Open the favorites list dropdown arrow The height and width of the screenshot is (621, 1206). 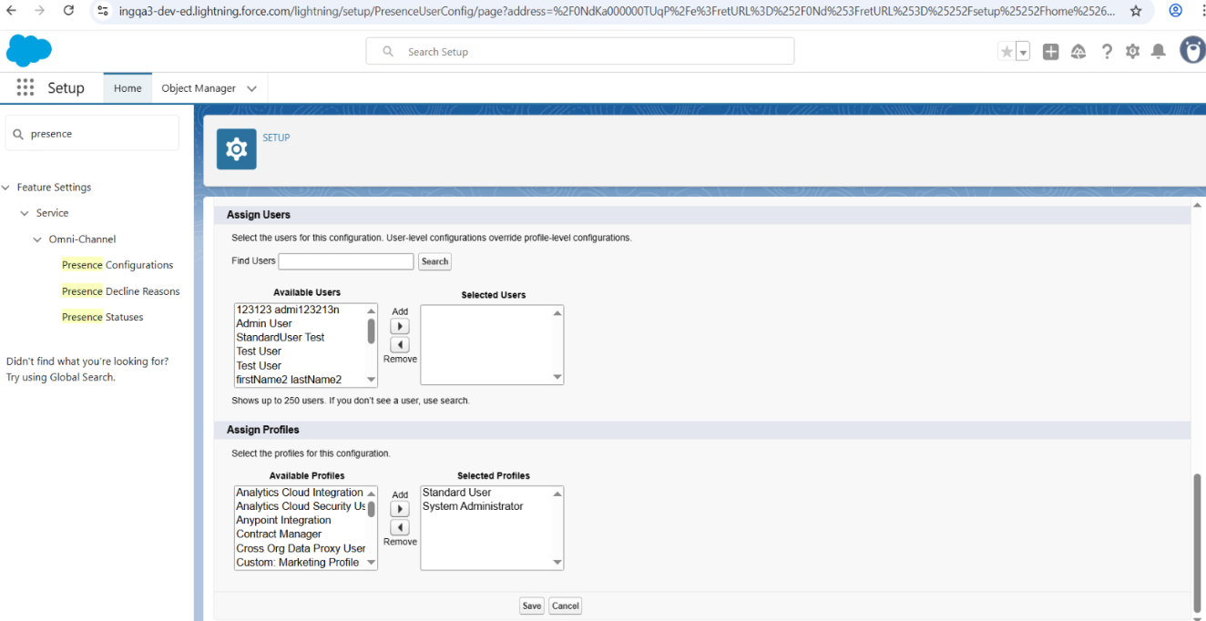pos(1023,53)
